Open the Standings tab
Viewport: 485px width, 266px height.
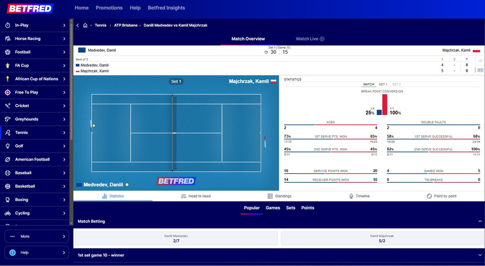(280, 196)
